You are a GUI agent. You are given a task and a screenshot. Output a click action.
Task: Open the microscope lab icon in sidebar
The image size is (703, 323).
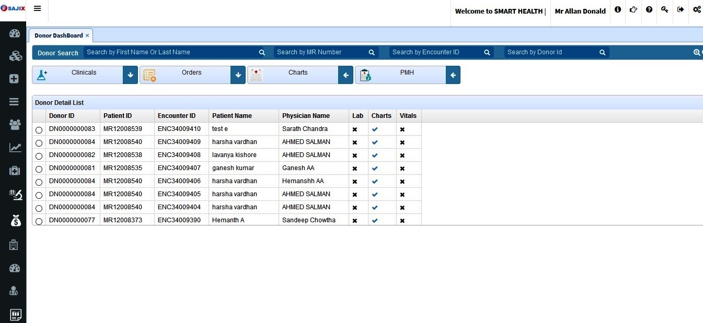[x=15, y=195]
